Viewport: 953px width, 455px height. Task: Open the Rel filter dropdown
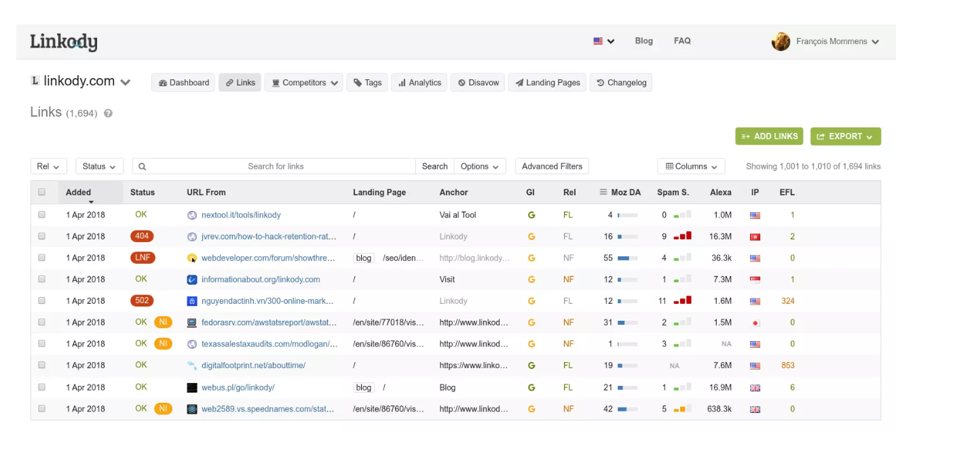pos(48,166)
